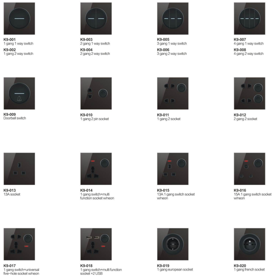Screen dimensions: 277x279
Task: Select the K9-012 2 gang 2 socket image
Action: pyautogui.click(x=250, y=94)
